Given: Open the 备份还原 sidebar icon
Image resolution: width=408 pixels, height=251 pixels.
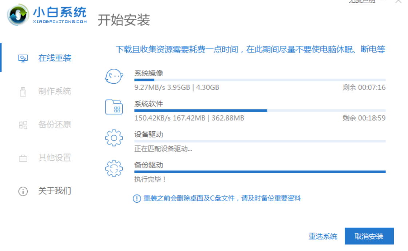Looking at the screenshot, I should coord(23,124).
